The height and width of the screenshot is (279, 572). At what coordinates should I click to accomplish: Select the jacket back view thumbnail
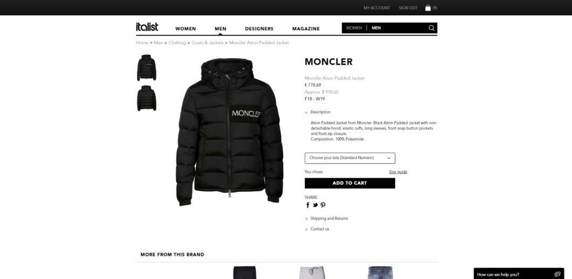[147, 99]
